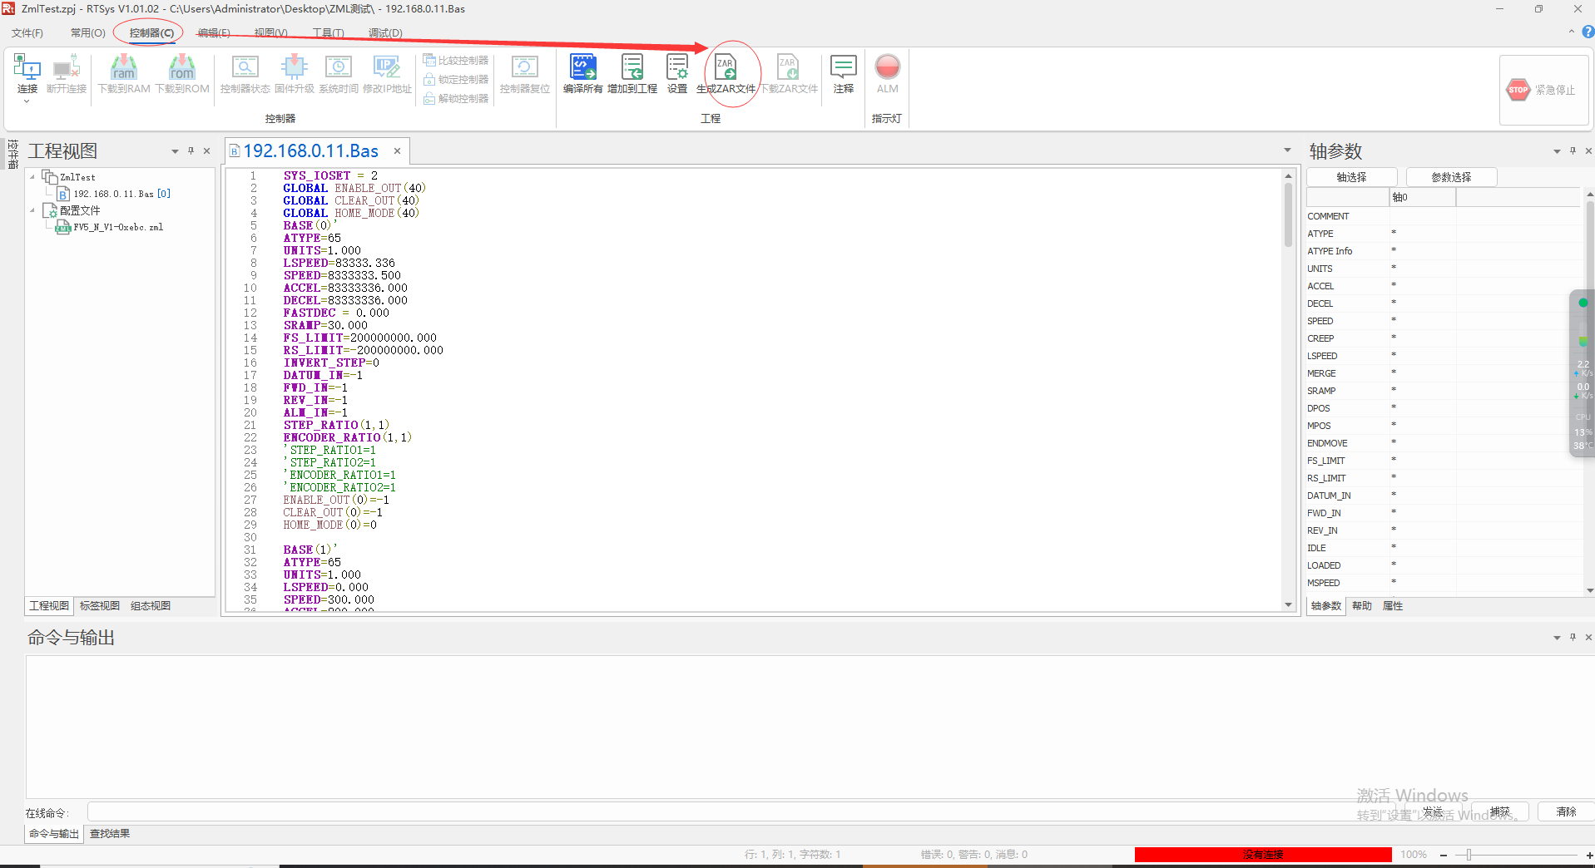Collapse the ribbon with the caret icon

coord(1571,32)
